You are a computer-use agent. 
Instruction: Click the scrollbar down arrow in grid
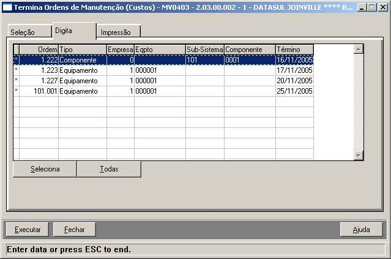click(359, 156)
